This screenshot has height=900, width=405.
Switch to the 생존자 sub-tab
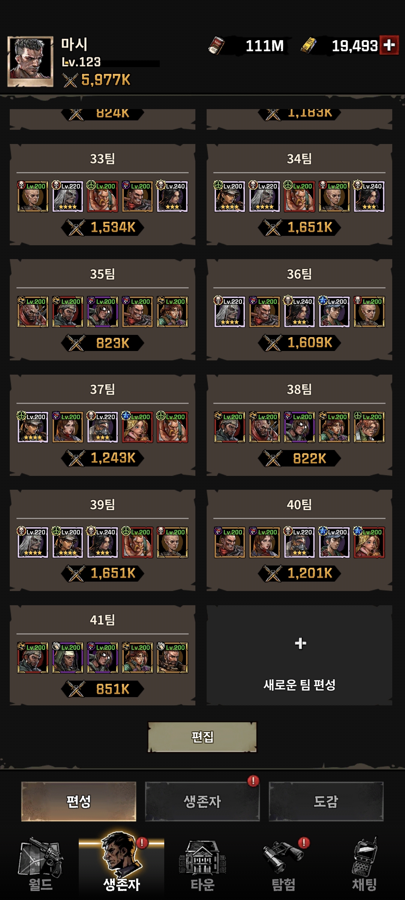pyautogui.click(x=202, y=801)
